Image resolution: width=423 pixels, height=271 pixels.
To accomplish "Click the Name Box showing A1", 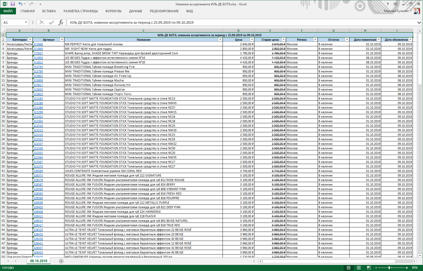I will (x=13, y=23).
